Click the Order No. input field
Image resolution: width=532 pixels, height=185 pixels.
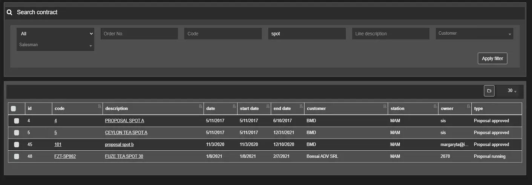[x=139, y=34]
